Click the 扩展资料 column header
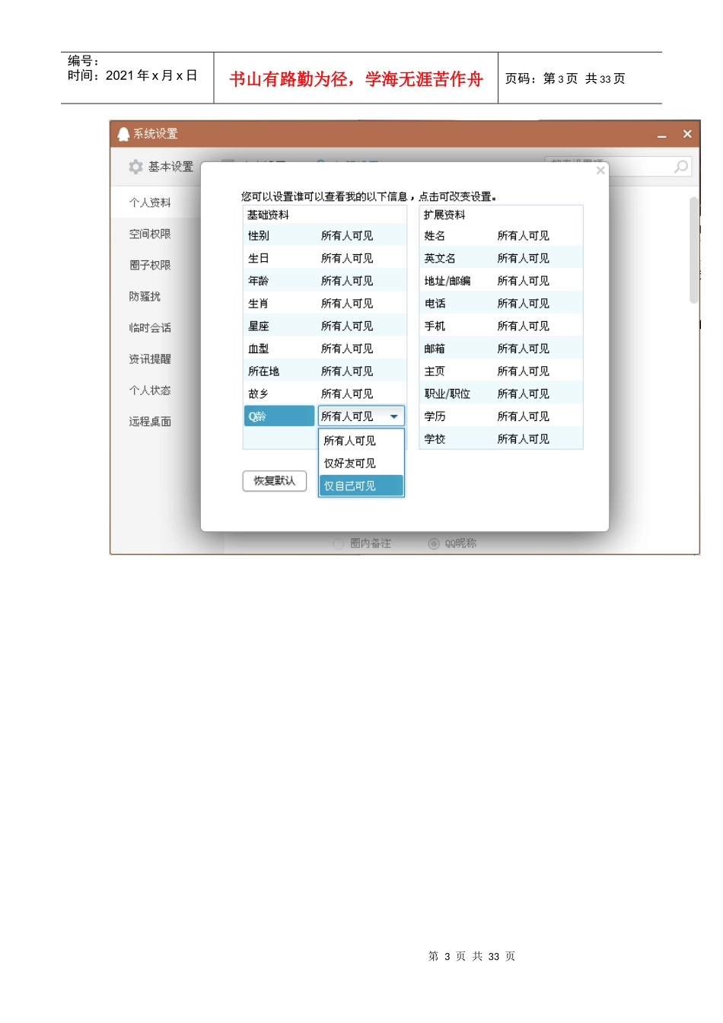The height and width of the screenshot is (1023, 723). (444, 215)
